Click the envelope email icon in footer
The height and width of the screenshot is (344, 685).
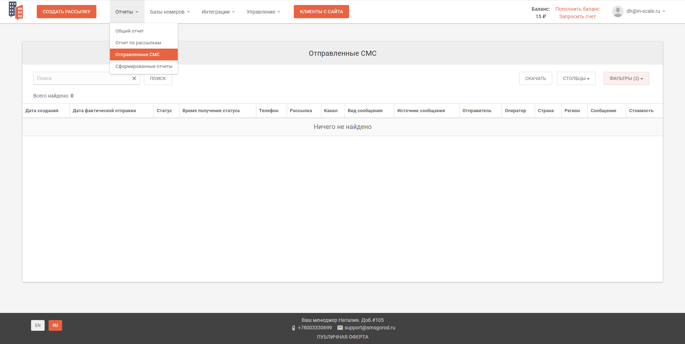[340, 328]
